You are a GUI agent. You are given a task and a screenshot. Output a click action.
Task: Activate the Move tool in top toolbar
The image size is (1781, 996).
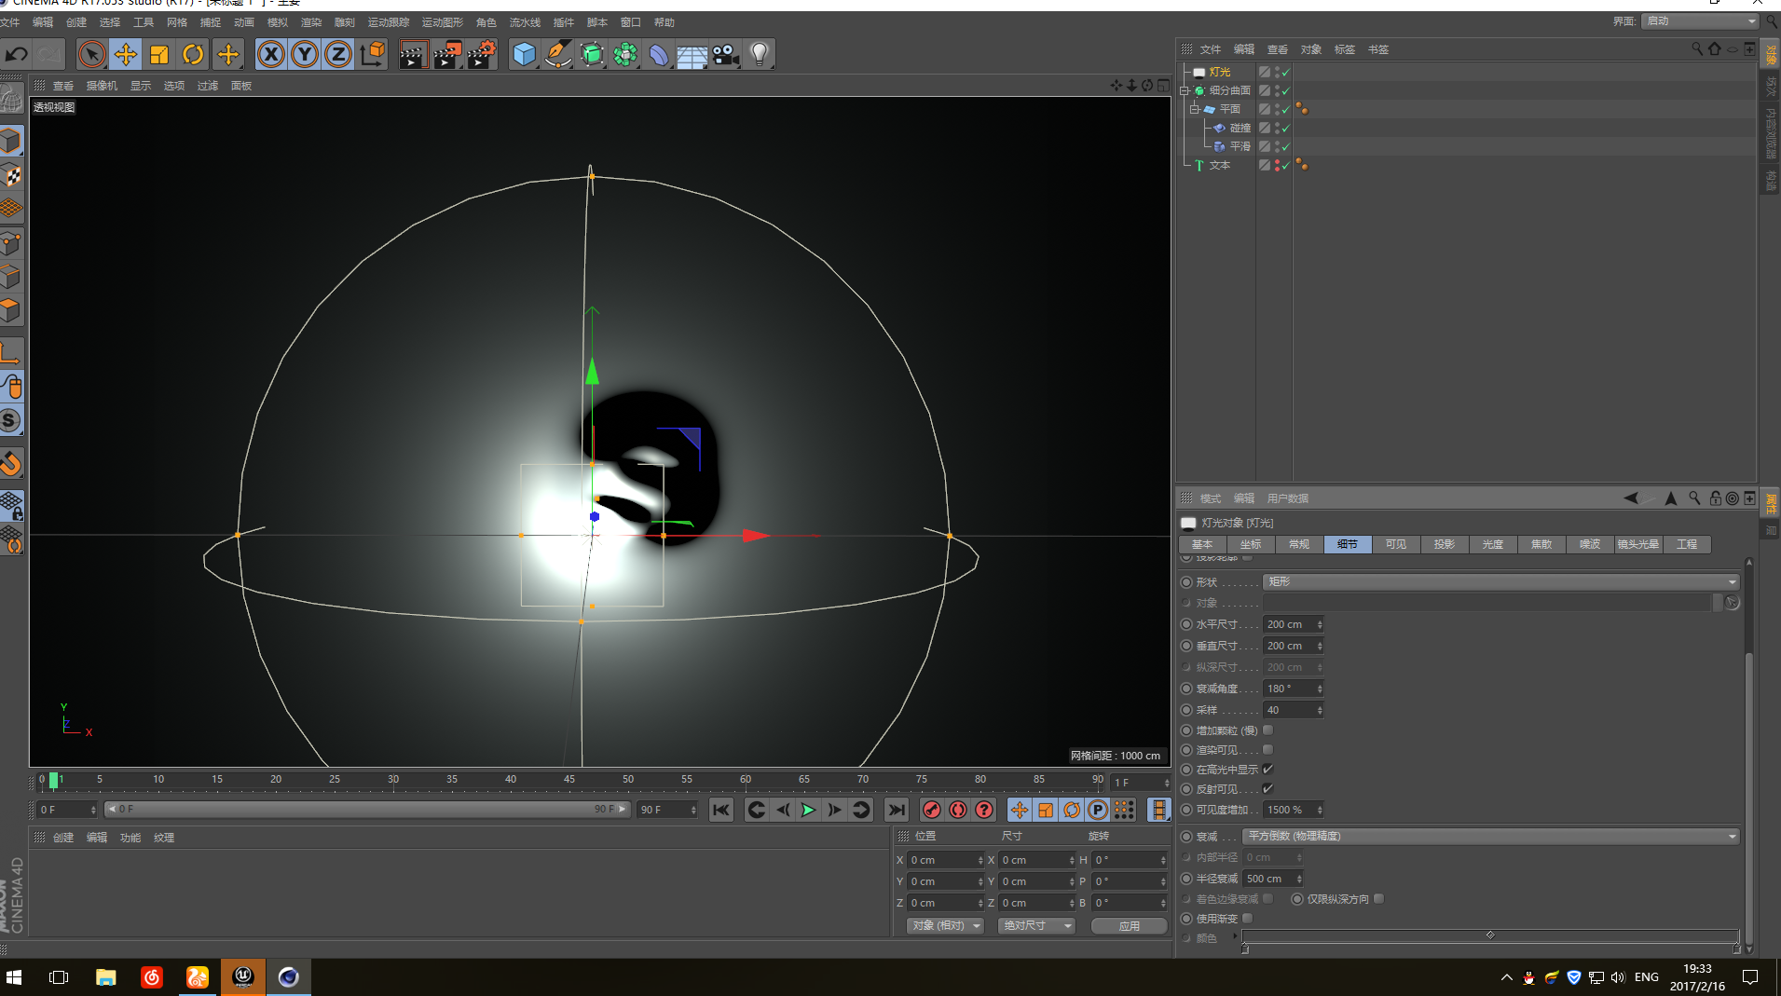125,55
